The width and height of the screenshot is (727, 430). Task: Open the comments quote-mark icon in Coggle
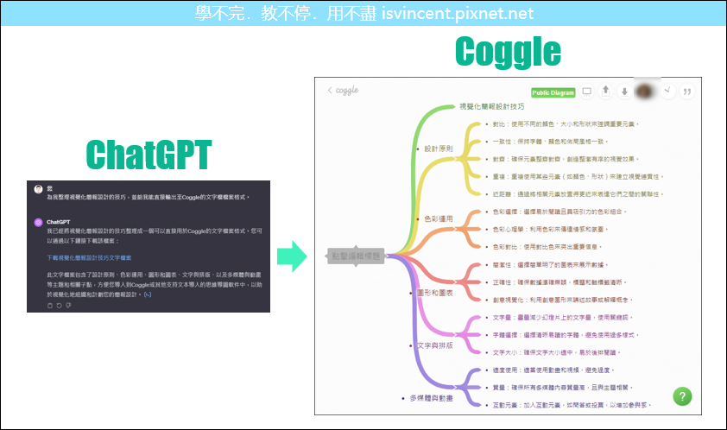click(686, 92)
